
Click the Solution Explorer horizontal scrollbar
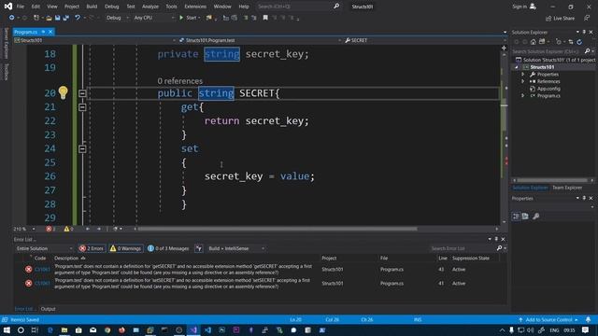coord(552,180)
